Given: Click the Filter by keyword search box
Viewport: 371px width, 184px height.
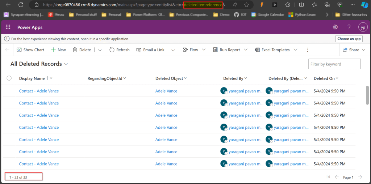Looking at the screenshot, I should [x=334, y=64].
